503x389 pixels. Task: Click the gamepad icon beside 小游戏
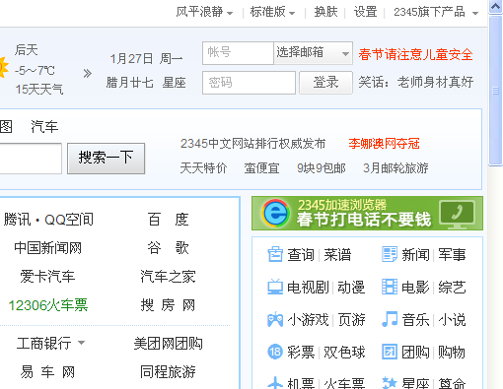click(275, 319)
